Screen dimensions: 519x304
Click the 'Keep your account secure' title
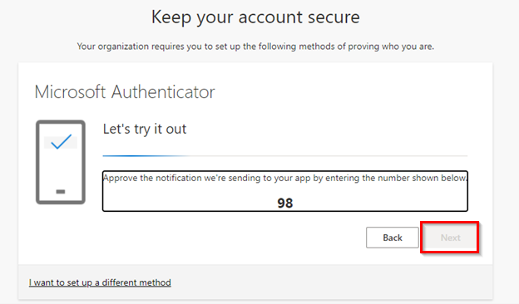point(255,17)
